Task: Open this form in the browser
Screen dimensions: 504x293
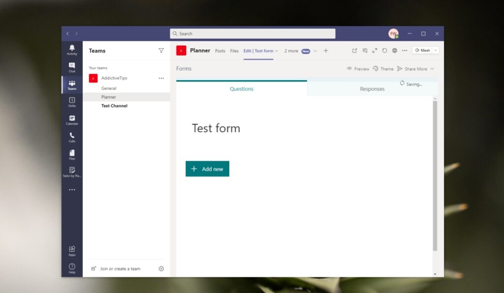Action: (x=394, y=50)
